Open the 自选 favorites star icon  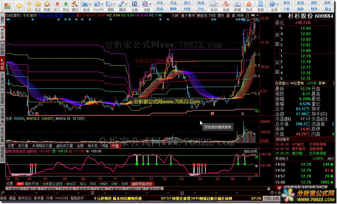(85, 4)
